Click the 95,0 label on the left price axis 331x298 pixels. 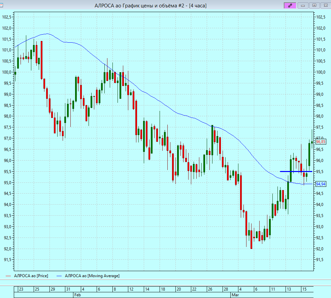[8, 182]
